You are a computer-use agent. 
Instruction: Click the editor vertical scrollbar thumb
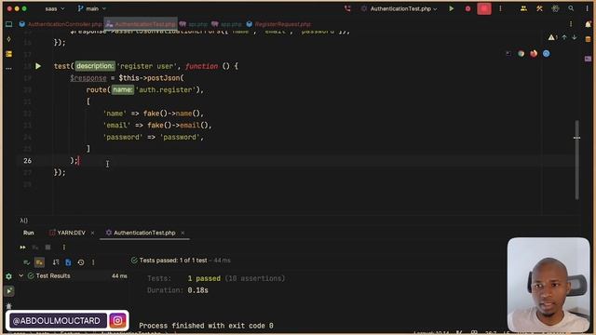[x=576, y=159]
